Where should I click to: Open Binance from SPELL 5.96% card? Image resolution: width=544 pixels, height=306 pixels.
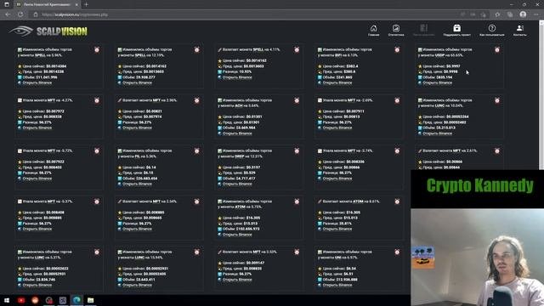(37, 83)
